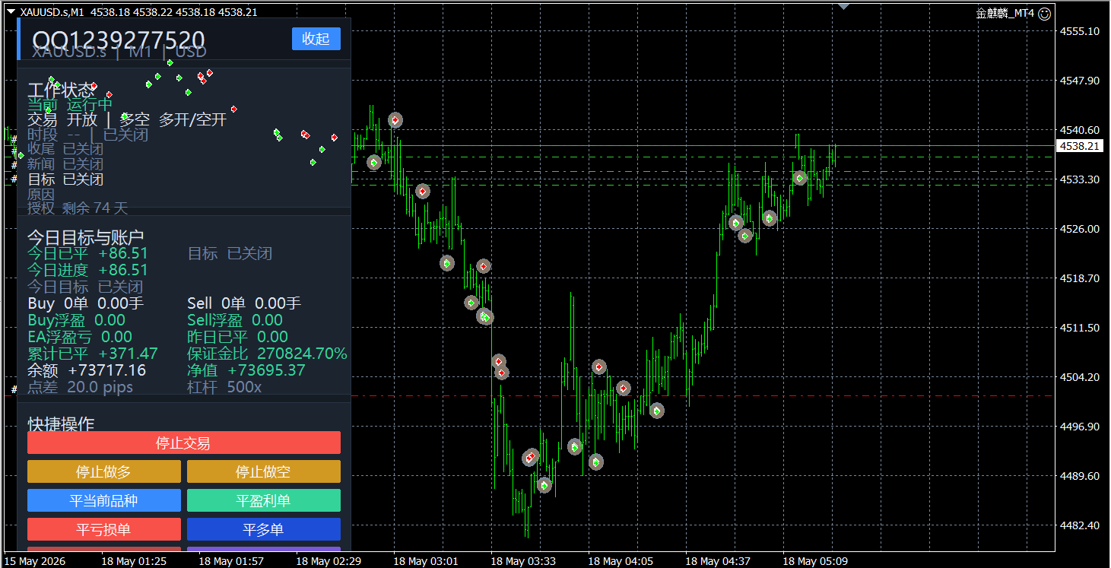
Task: Click the 18 May 03:01 time label
Action: click(x=426, y=561)
